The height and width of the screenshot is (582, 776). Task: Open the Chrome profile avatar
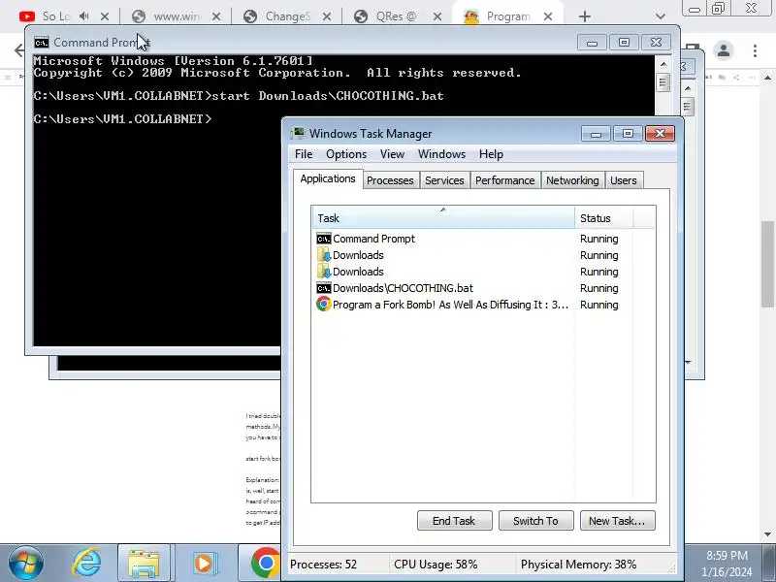pyautogui.click(x=723, y=50)
